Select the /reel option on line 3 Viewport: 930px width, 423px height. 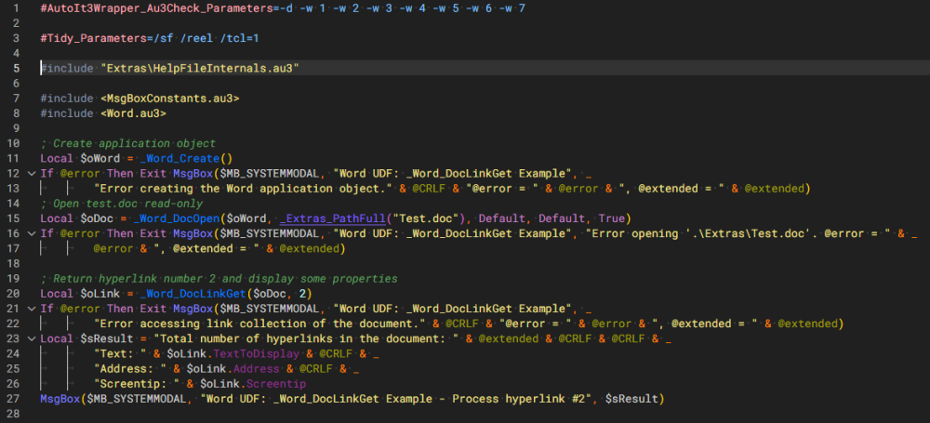[x=199, y=38]
